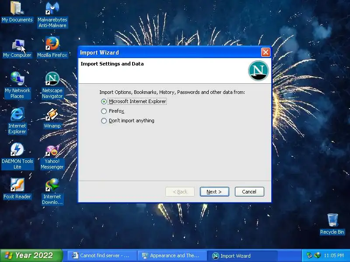
Task: Switch to Cannot find server taskbar window
Action: click(102, 255)
